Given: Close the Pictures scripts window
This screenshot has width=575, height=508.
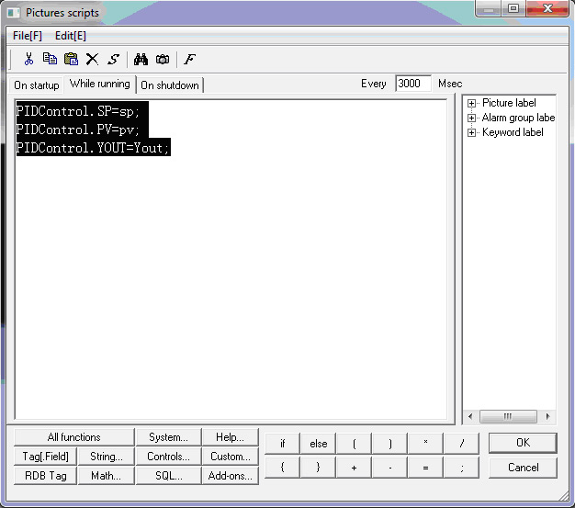Looking at the screenshot, I should (x=547, y=9).
